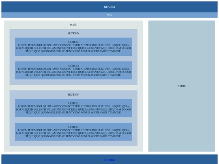Click the HEADER text
The width and height of the screenshot is (219, 164).
click(x=109, y=7)
